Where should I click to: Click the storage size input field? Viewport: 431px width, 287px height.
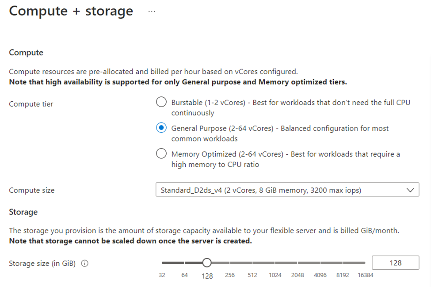click(395, 263)
